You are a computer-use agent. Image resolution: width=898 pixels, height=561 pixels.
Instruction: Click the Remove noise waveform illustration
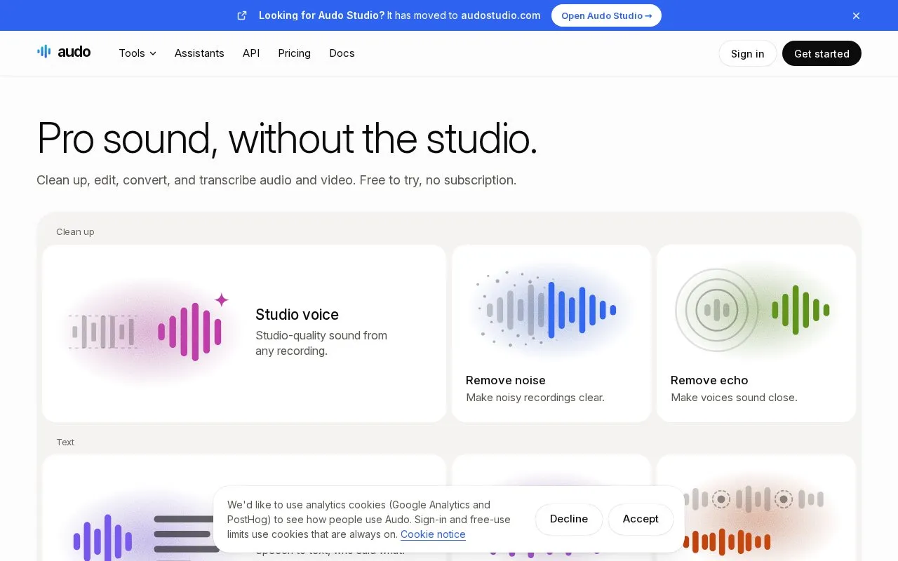(x=551, y=310)
